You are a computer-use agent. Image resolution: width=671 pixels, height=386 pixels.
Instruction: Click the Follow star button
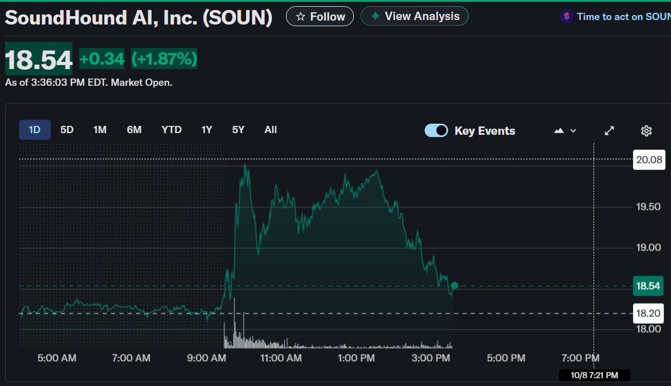click(x=320, y=17)
